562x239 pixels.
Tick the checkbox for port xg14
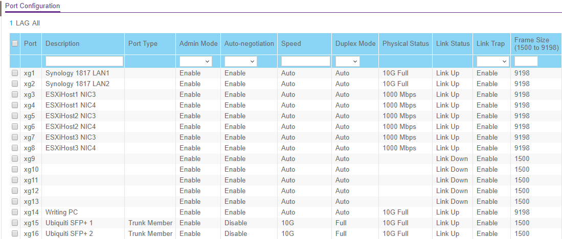pyautogui.click(x=15, y=213)
